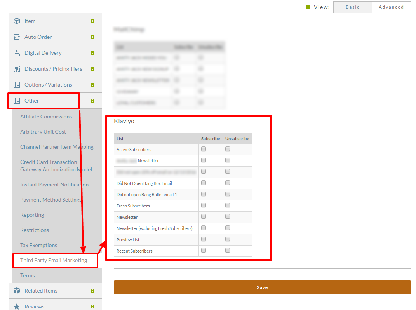This screenshot has height=310, width=416.
Task: Open Instant Payment Notification item
Action: 54,185
